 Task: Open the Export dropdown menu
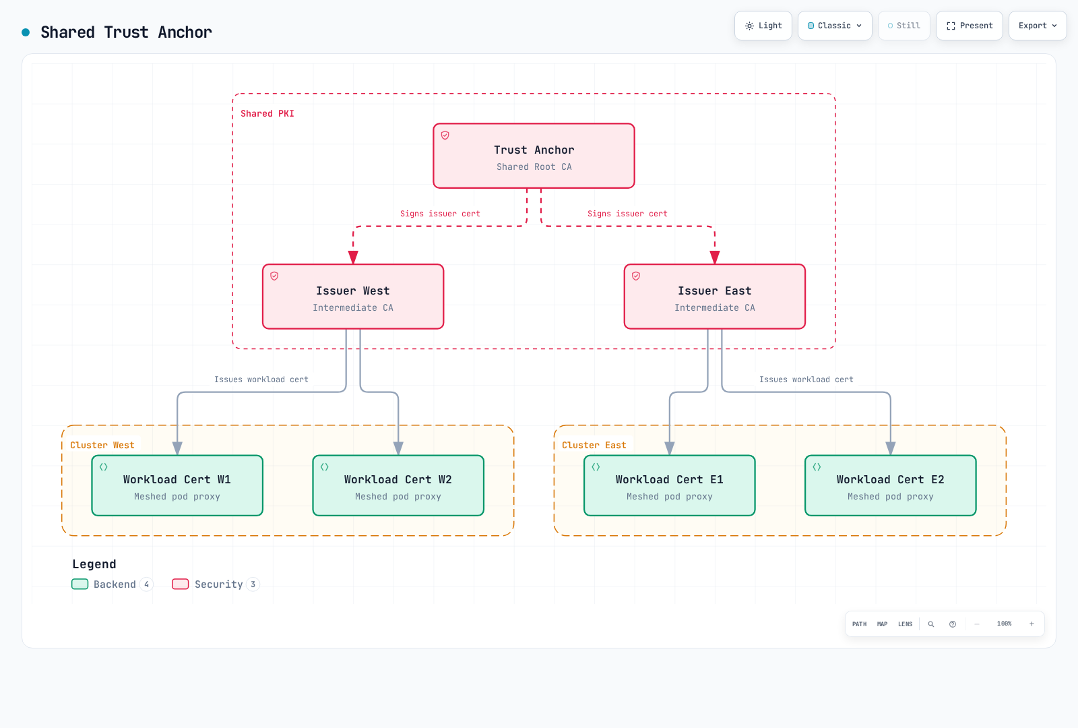coord(1038,26)
